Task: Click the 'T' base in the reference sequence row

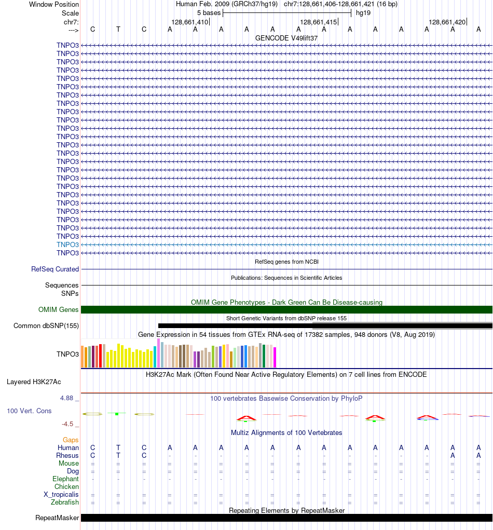Action: [x=118, y=30]
